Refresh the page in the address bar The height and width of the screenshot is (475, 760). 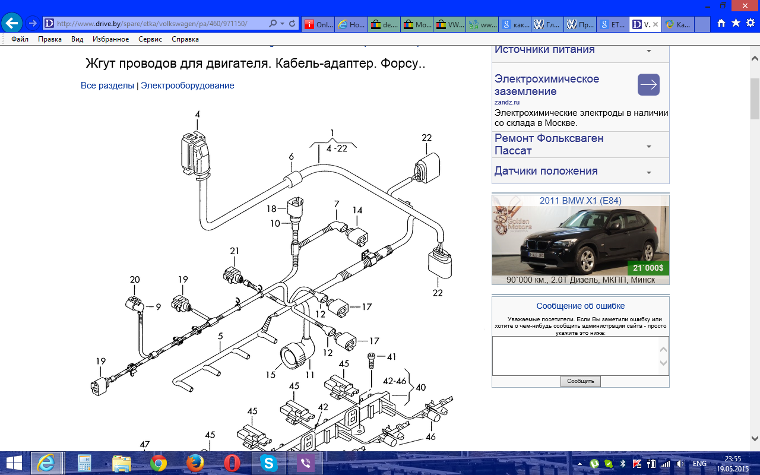click(x=292, y=24)
